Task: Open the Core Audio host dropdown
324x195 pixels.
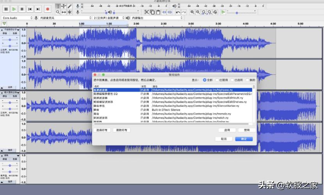Action: point(17,18)
